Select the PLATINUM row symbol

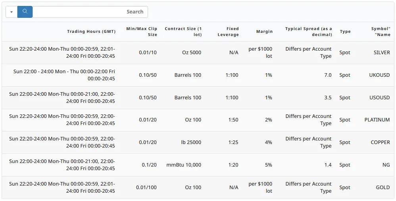[x=377, y=120]
